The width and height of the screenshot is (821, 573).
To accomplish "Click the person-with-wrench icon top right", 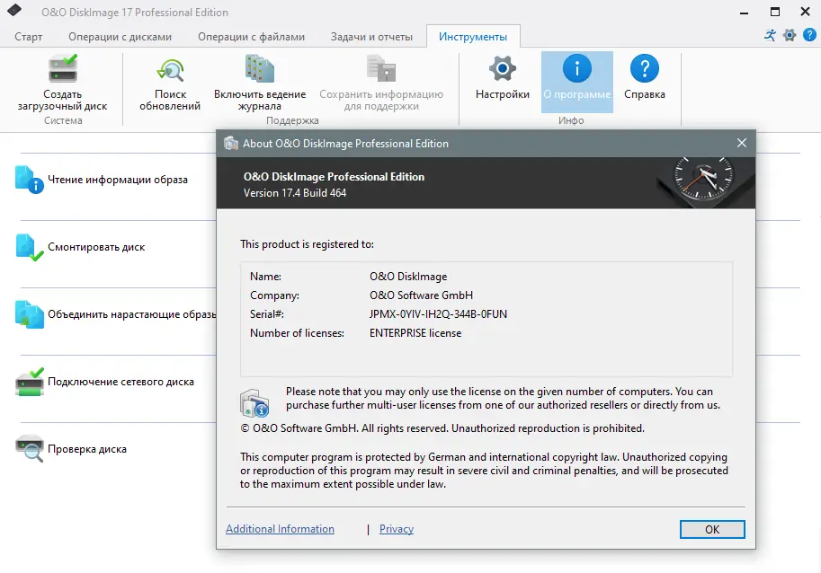I will point(770,34).
